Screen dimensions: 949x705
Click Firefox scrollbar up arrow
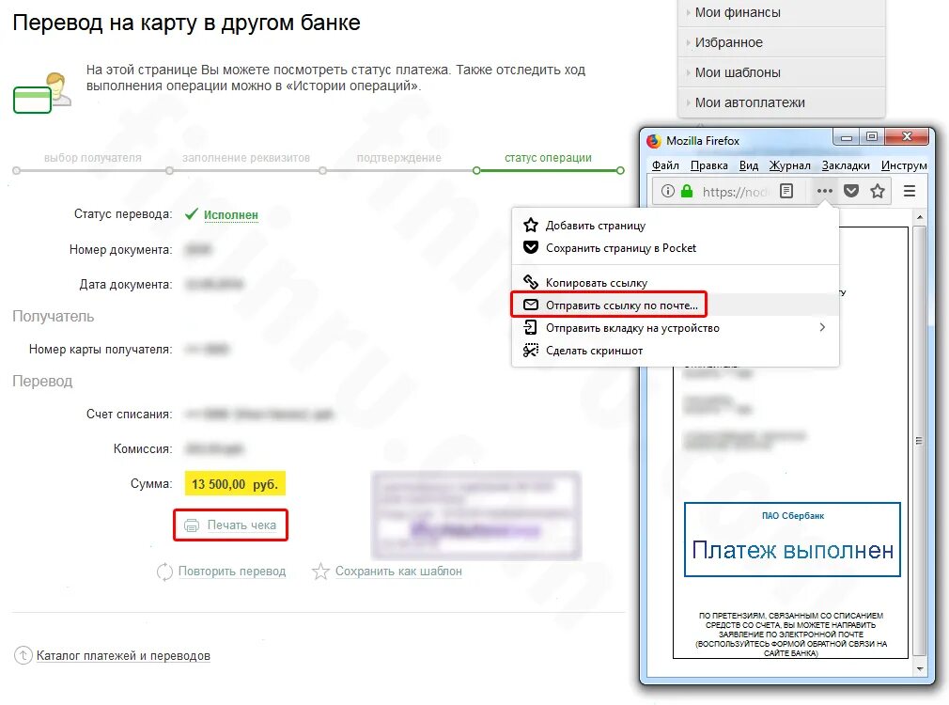click(x=919, y=217)
